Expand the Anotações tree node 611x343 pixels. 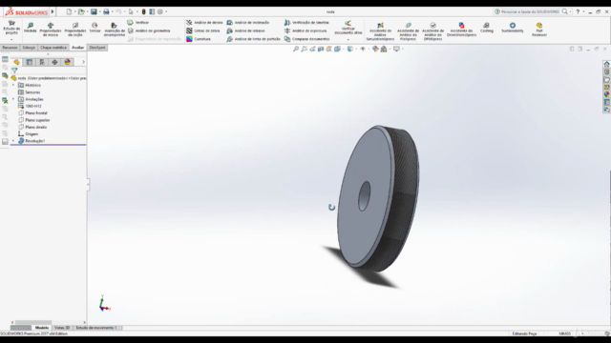(13, 99)
